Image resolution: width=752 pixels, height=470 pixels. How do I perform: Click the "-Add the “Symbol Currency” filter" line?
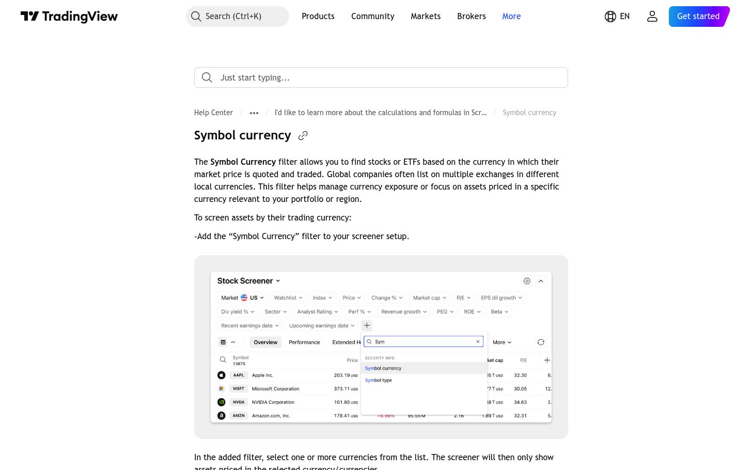[302, 237]
